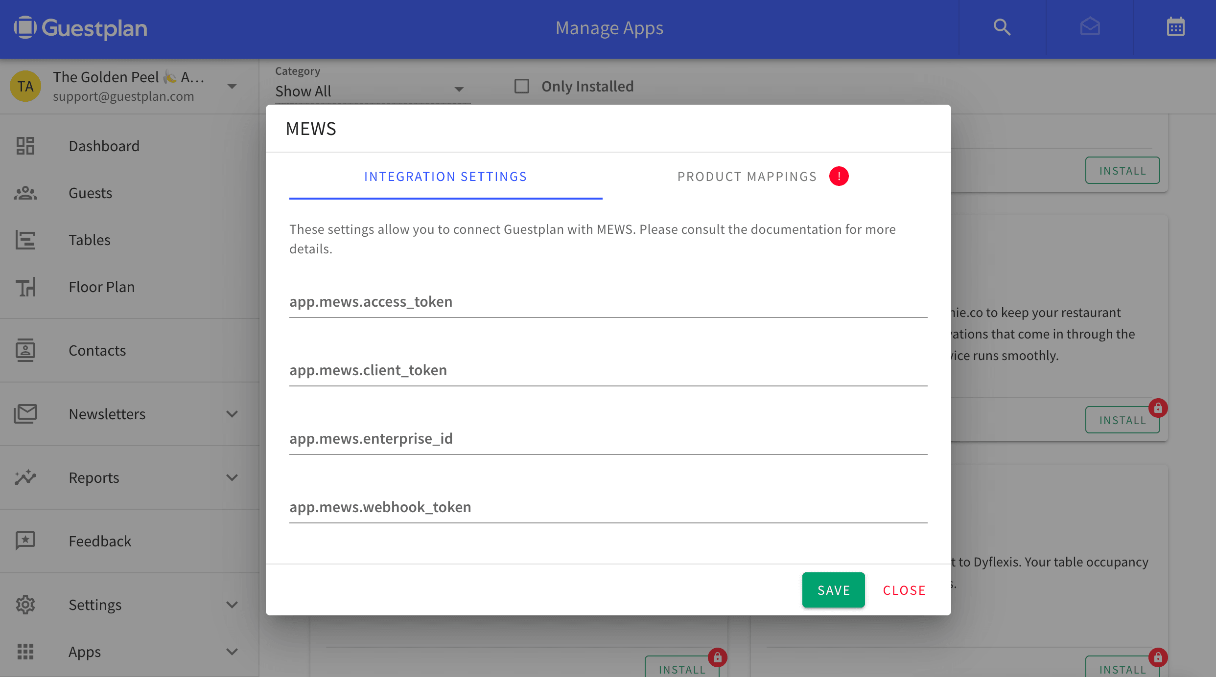1216x677 pixels.
Task: Focus the app.mews.webhook_token field
Action: point(608,507)
